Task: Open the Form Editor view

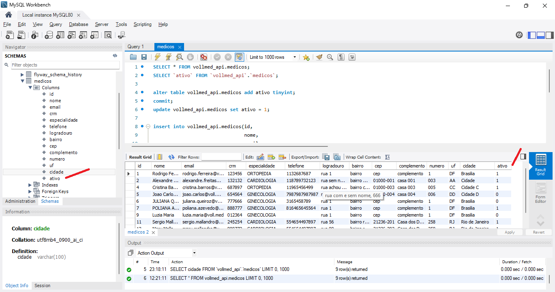Action: pos(540,193)
